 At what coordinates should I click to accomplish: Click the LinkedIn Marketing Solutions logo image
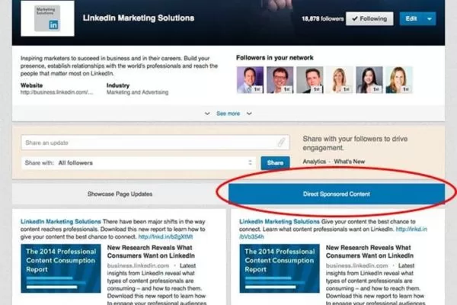(47, 18)
